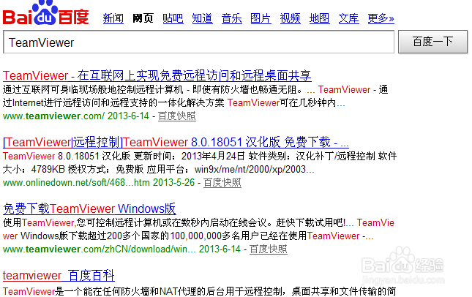Open result "免费下载TeamViewer Windows版"

click(x=89, y=208)
